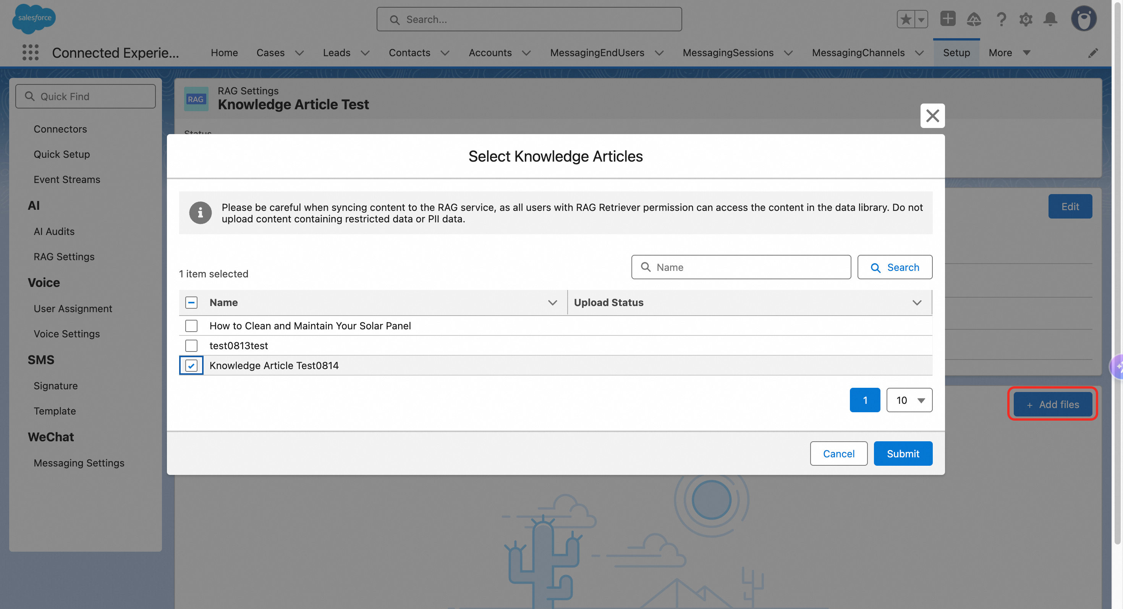Expand the MessagingSessions tab chevron
This screenshot has width=1123, height=609.
pos(789,53)
